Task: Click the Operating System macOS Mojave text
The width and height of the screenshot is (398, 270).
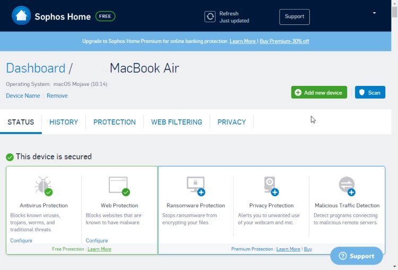Action: (x=57, y=84)
